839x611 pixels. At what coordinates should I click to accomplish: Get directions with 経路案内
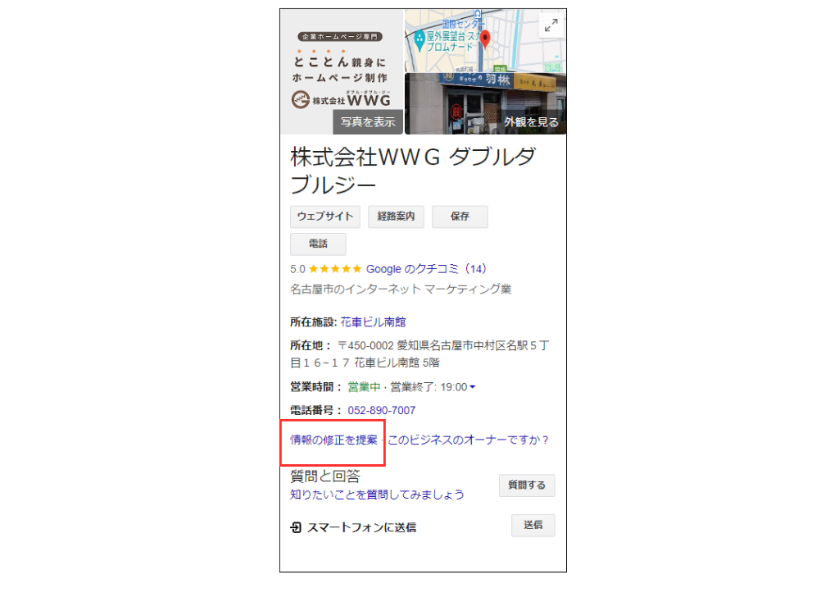pos(396,216)
